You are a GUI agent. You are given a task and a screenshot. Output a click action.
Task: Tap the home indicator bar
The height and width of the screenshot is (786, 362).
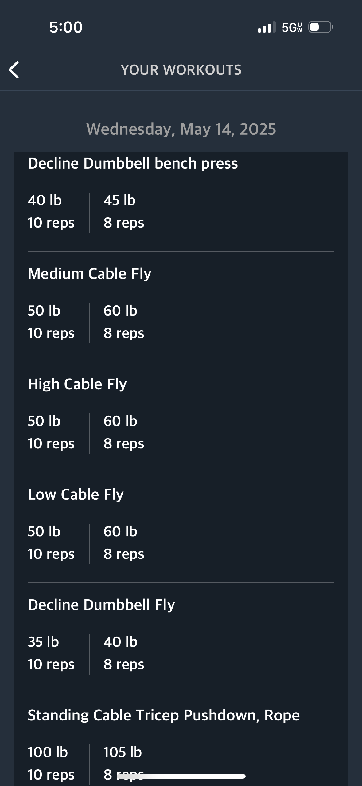click(x=181, y=776)
